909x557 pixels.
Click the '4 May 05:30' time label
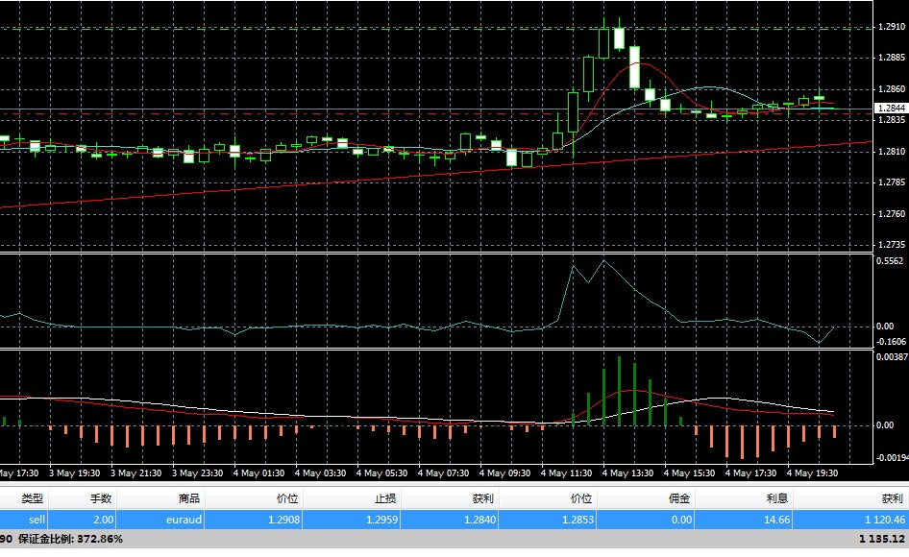(382, 472)
